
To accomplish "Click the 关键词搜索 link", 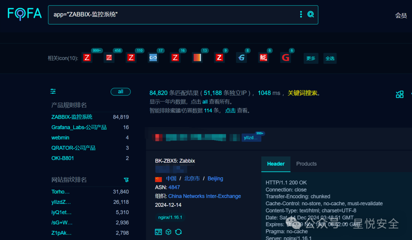I will tap(303, 93).
